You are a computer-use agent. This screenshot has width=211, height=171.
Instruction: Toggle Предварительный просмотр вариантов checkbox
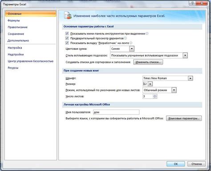pyautogui.click(x=67, y=38)
